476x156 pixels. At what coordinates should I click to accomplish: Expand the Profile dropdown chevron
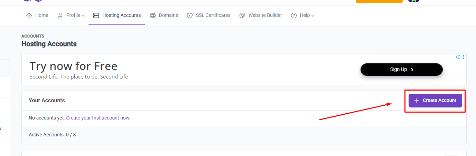(x=83, y=16)
